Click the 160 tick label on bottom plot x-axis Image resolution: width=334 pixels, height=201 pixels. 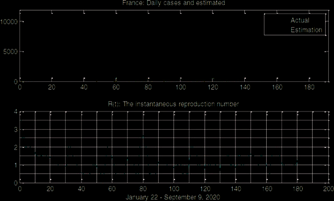267,189
